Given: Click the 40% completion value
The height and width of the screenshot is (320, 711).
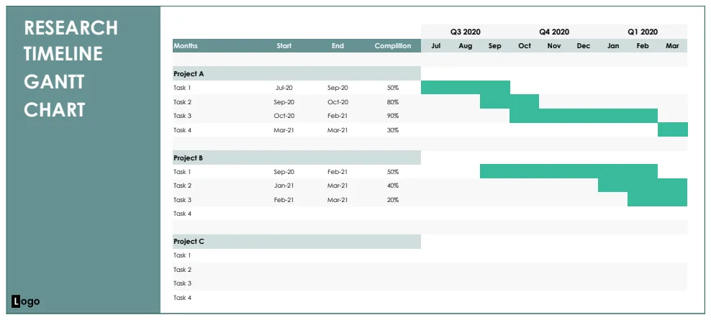Looking at the screenshot, I should [x=393, y=186].
